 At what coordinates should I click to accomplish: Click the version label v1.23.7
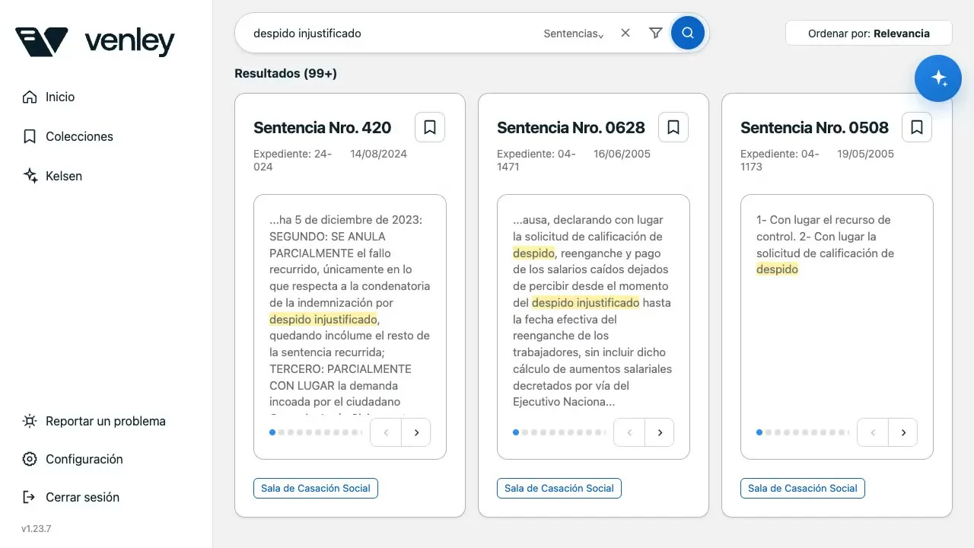tap(37, 528)
